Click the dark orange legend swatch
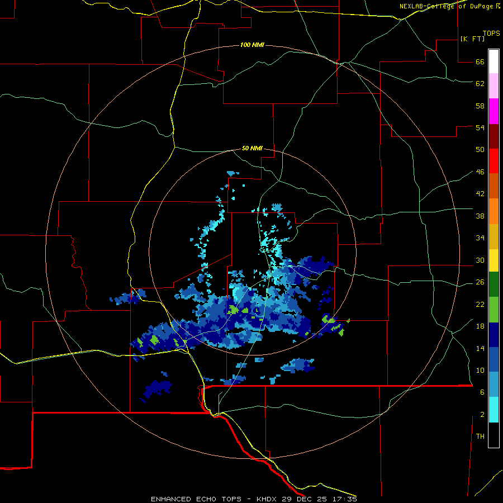 (x=493, y=186)
